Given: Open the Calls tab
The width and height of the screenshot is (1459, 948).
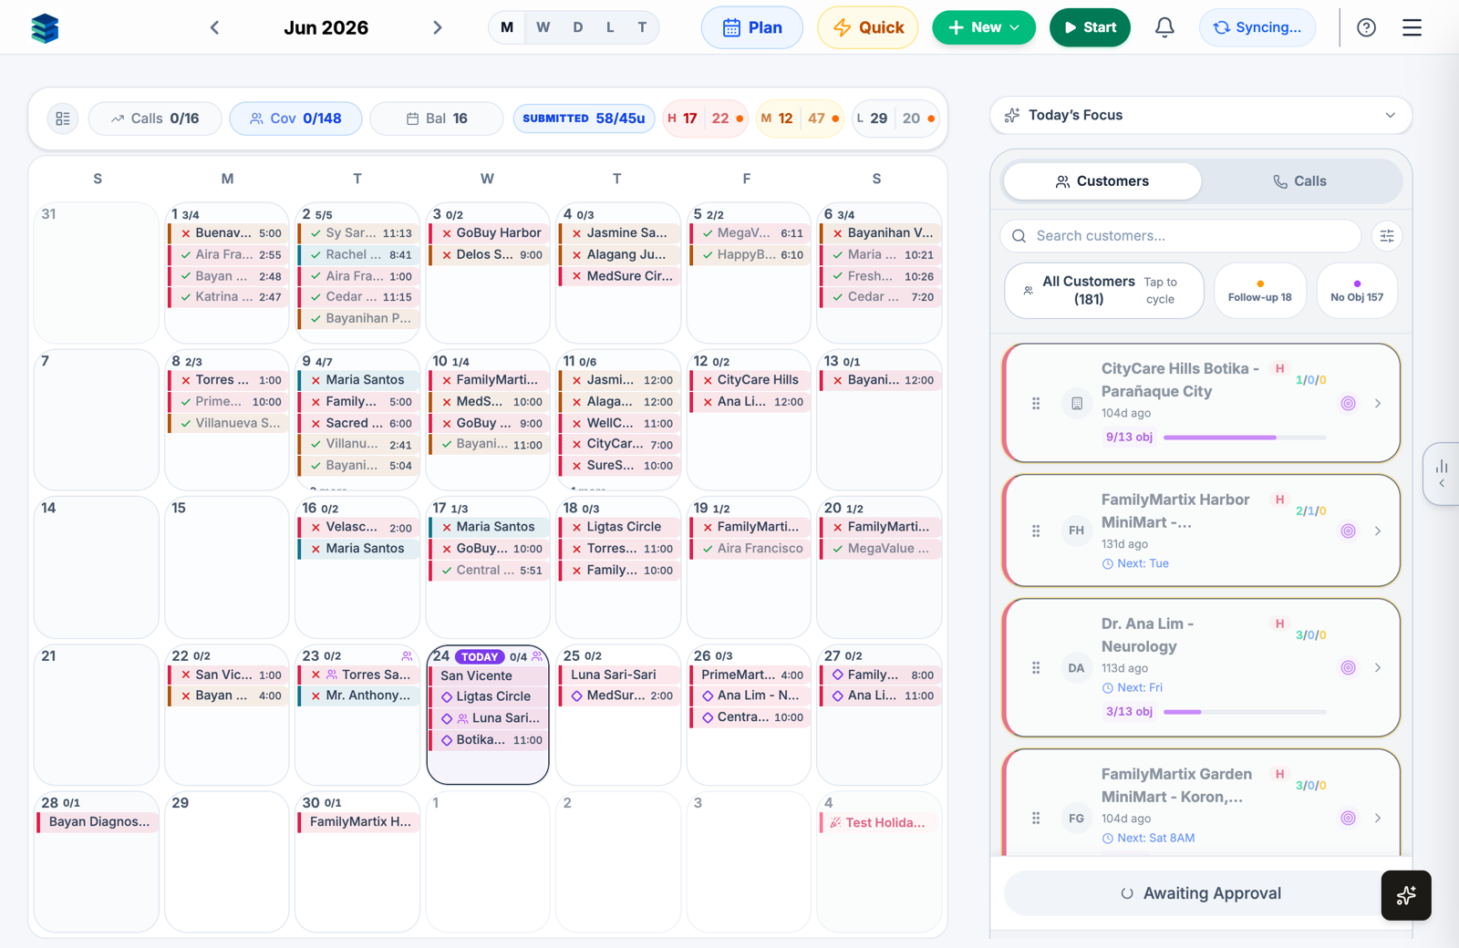Looking at the screenshot, I should click(x=1299, y=181).
